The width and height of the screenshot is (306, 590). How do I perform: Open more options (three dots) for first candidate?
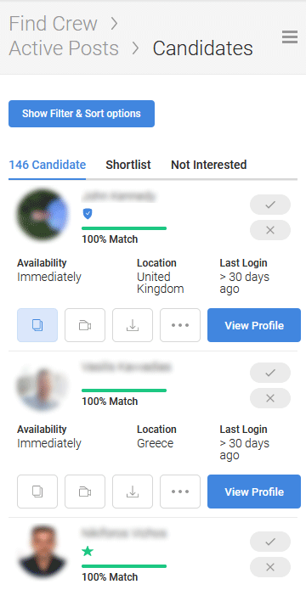[180, 325]
